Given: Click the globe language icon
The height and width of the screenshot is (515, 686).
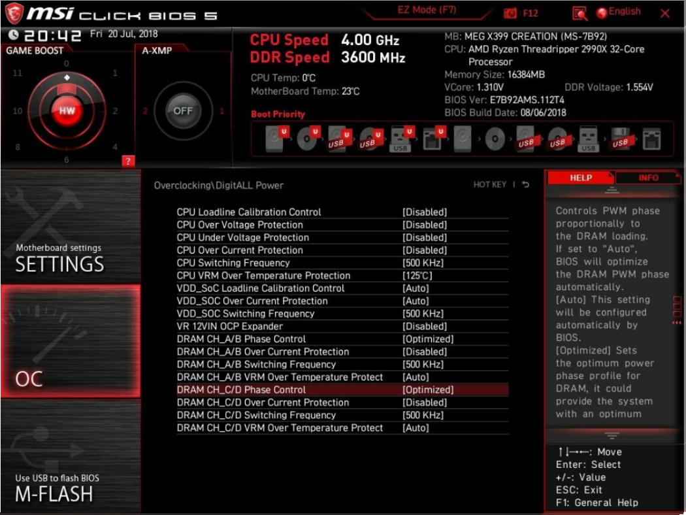Looking at the screenshot, I should [x=602, y=12].
